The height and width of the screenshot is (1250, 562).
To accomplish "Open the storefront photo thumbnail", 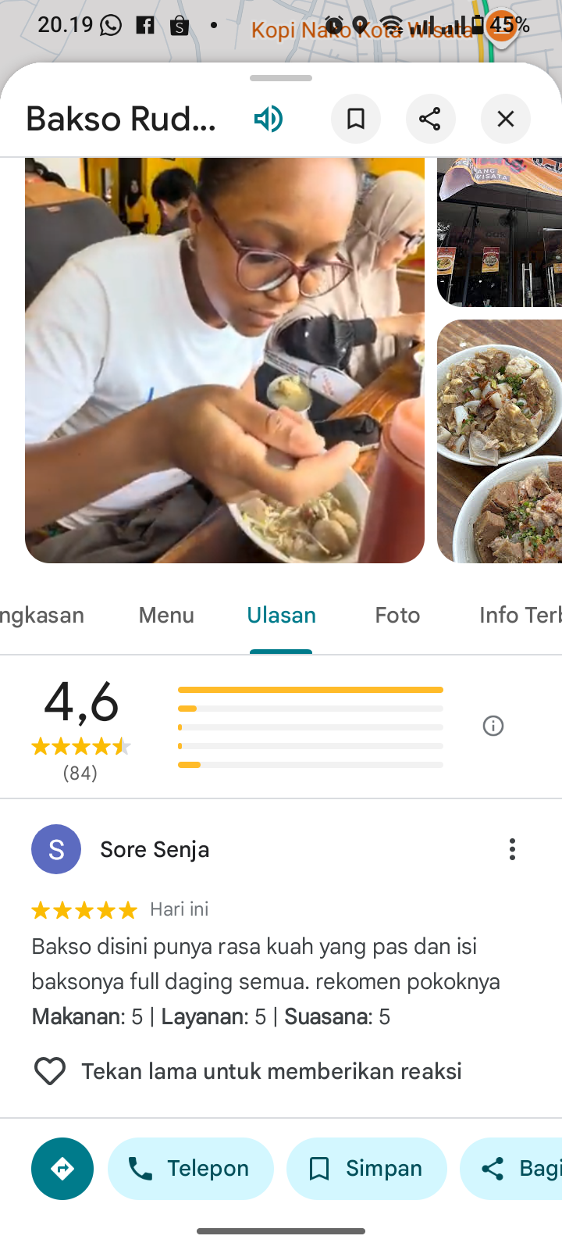I will 500,232.
